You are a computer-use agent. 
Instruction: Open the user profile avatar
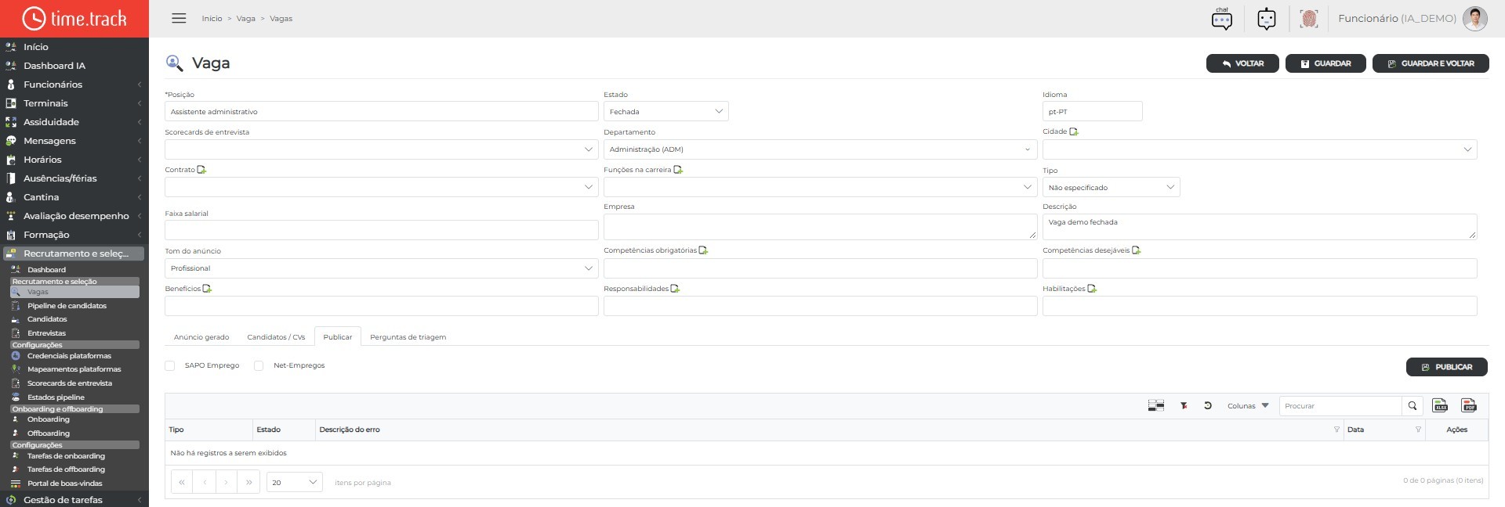[1474, 19]
